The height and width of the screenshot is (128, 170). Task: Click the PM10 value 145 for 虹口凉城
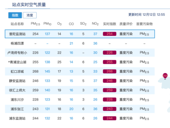pos(47,72)
